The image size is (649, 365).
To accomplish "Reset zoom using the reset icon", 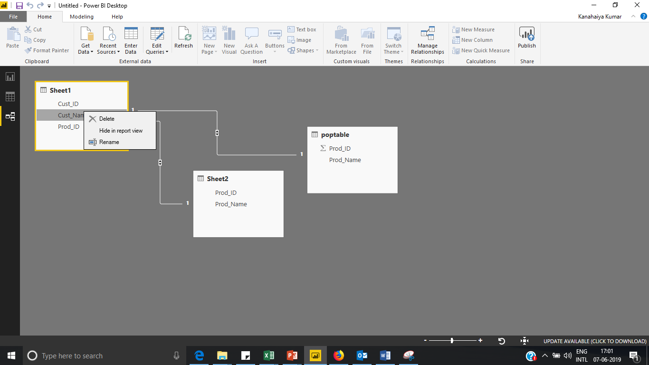I will [501, 341].
